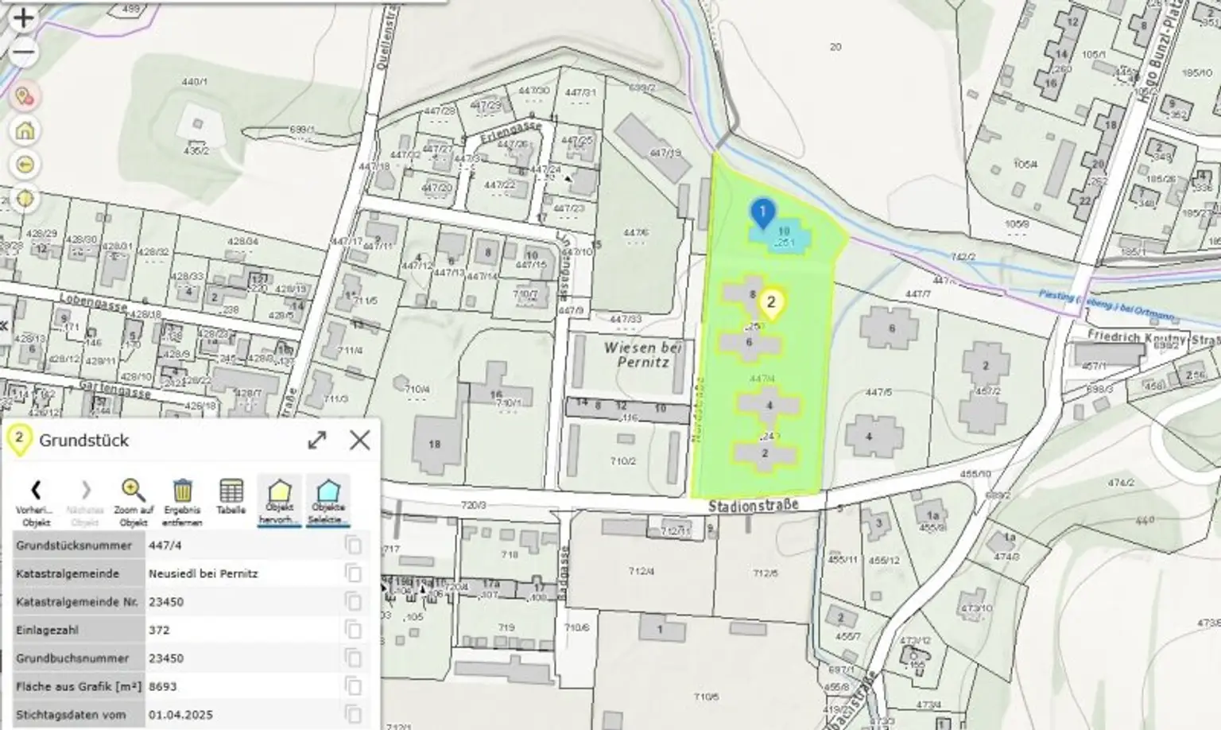Expand the Grundstück panel to full size
Screen dimensions: 1221x730
tap(317, 440)
